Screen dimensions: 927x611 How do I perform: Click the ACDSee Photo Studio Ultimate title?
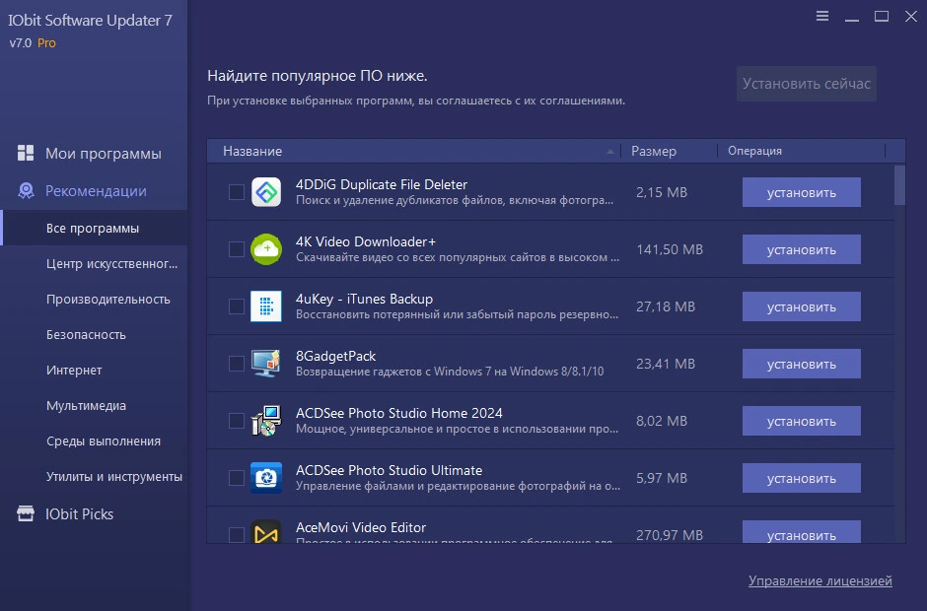click(389, 470)
